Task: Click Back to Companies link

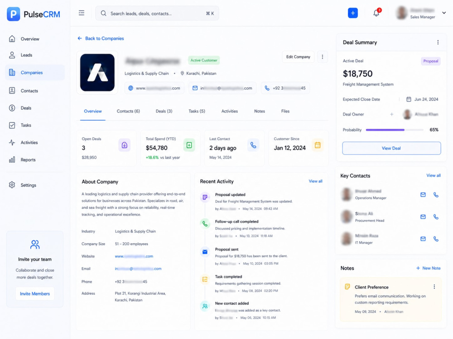Action: coord(101,38)
